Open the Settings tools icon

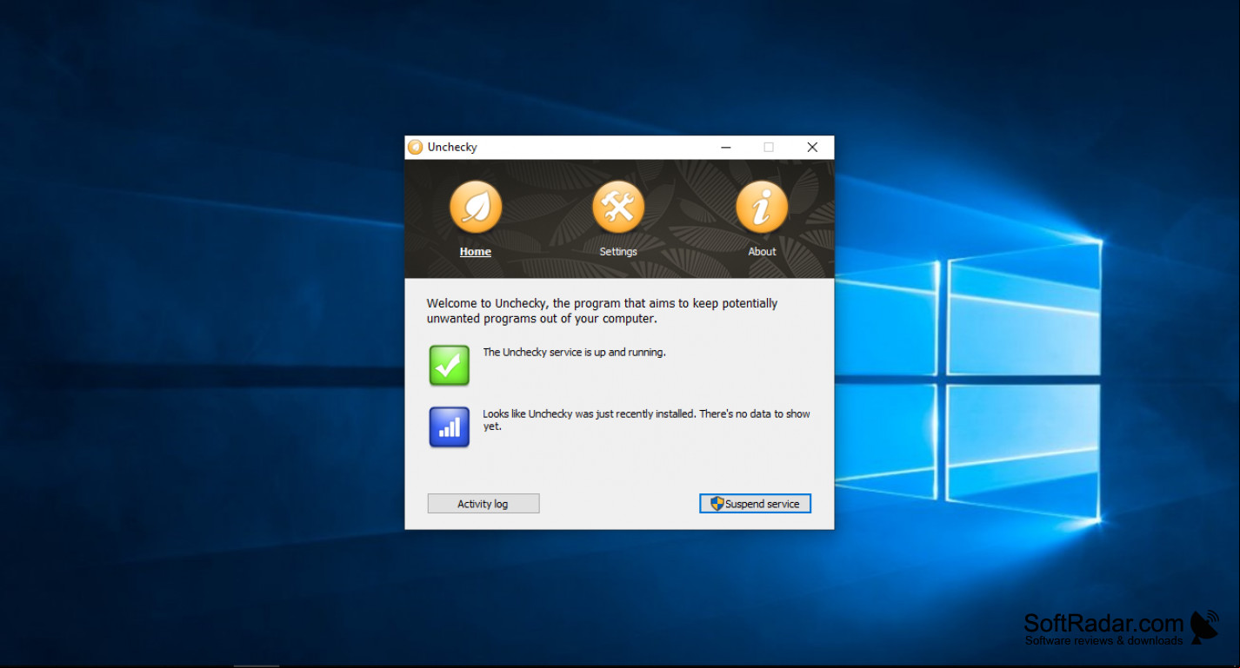tap(618, 207)
